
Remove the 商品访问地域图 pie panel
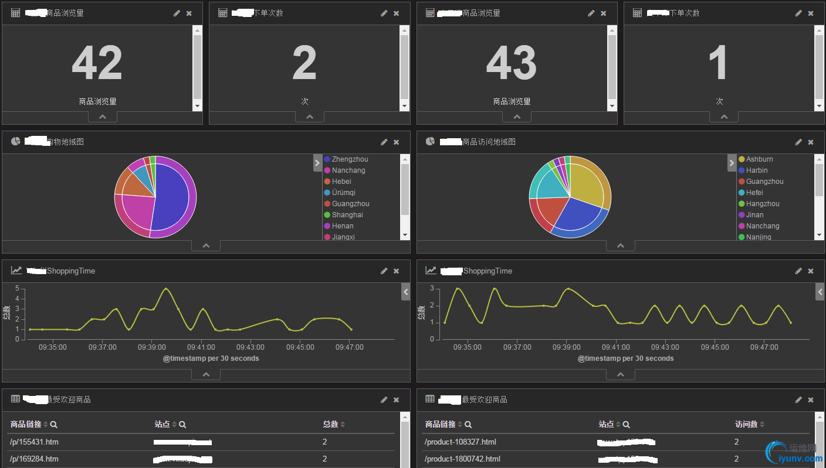click(811, 142)
